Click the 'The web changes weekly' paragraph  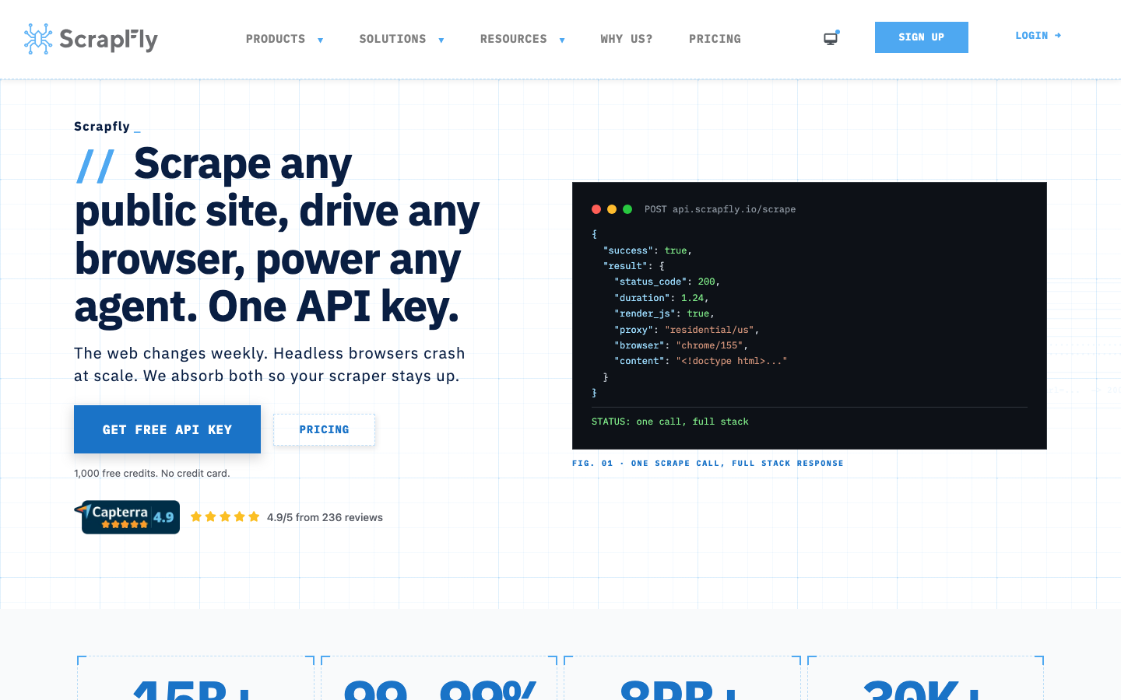[269, 365]
